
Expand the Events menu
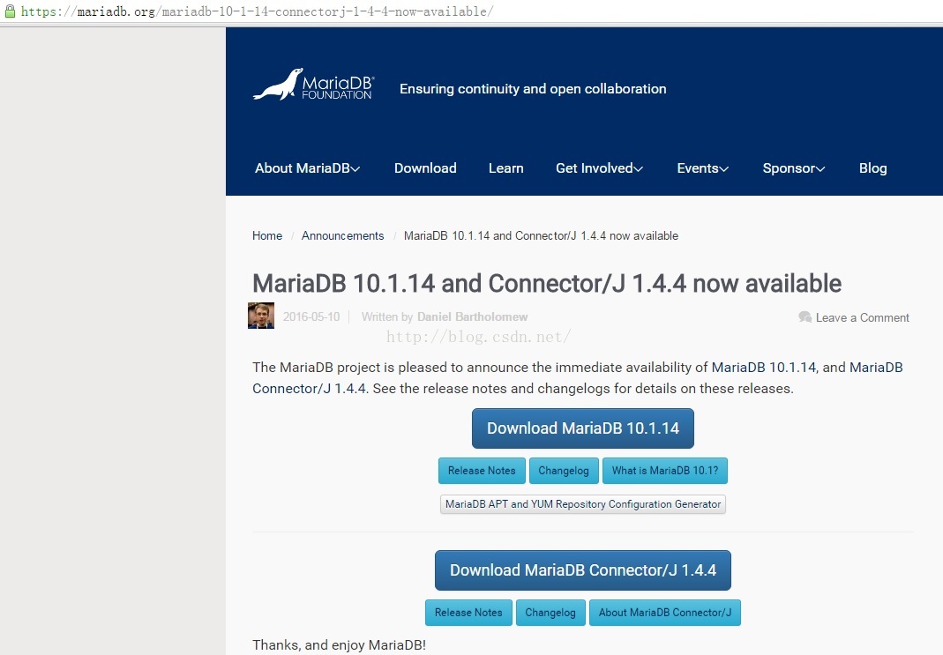[702, 168]
